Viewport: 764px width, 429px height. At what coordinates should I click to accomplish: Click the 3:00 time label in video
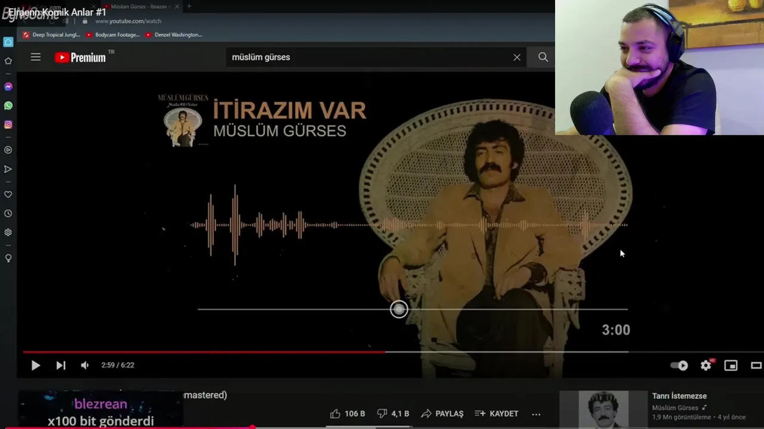pyautogui.click(x=616, y=329)
